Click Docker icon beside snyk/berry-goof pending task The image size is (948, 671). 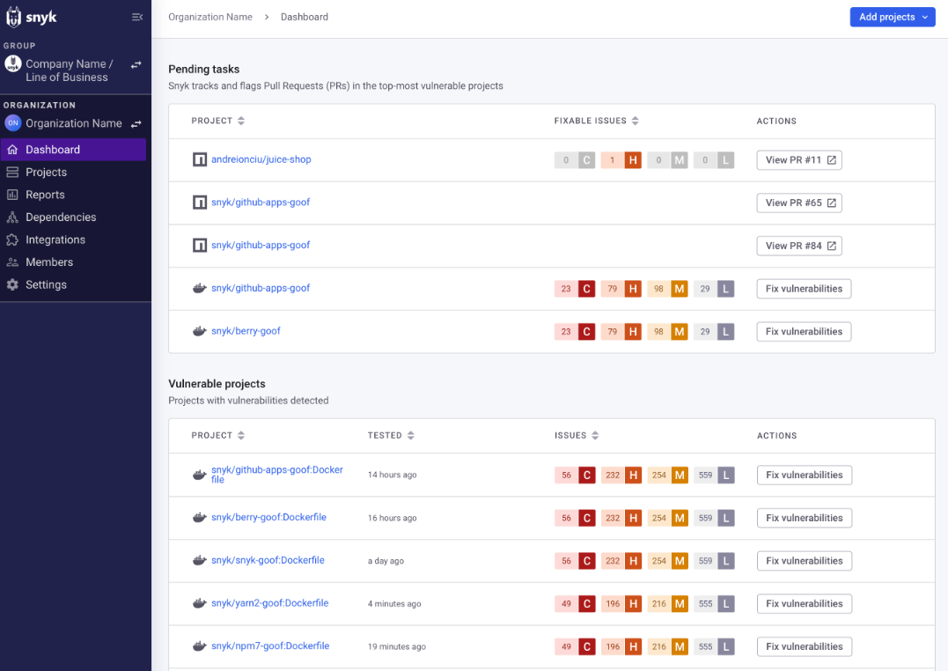[x=200, y=332]
